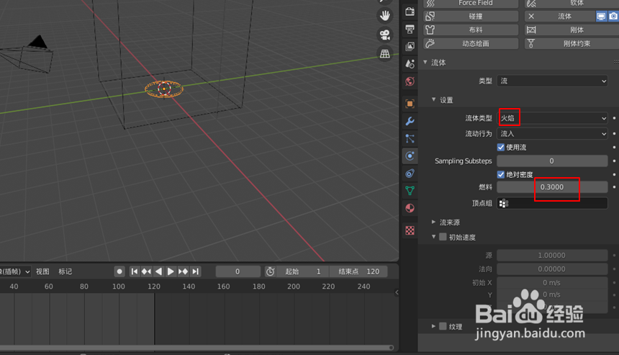Open the Modifiers wrench tab
619x355 pixels.
click(410, 121)
